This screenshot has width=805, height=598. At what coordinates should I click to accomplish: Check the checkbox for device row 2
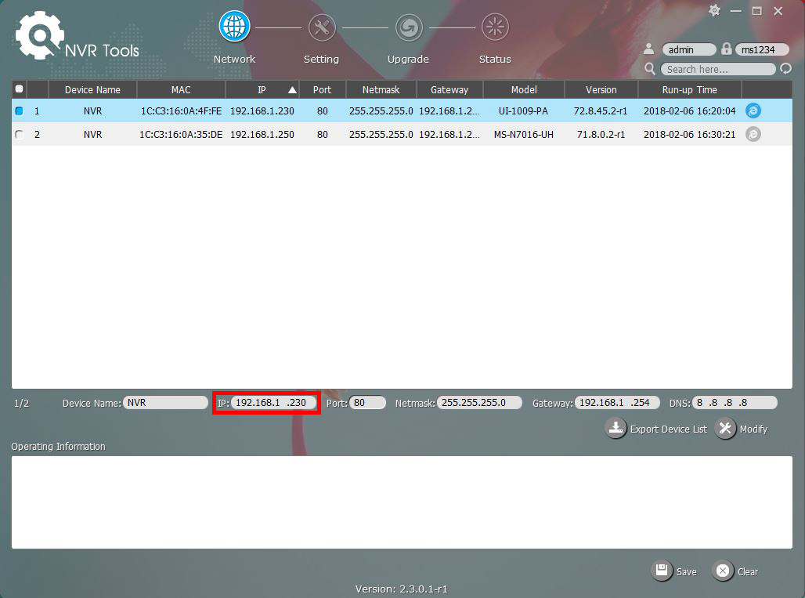point(19,134)
